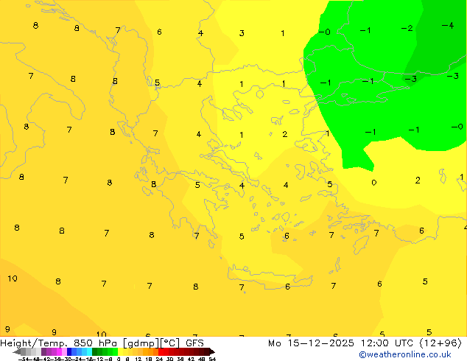Viewport: 467px width, 361px height.
Task: Click the -4 temperature value on the map
Action: (448, 25)
